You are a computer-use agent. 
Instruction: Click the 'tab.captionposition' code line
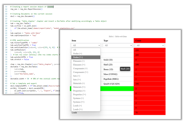tap(24, 35)
